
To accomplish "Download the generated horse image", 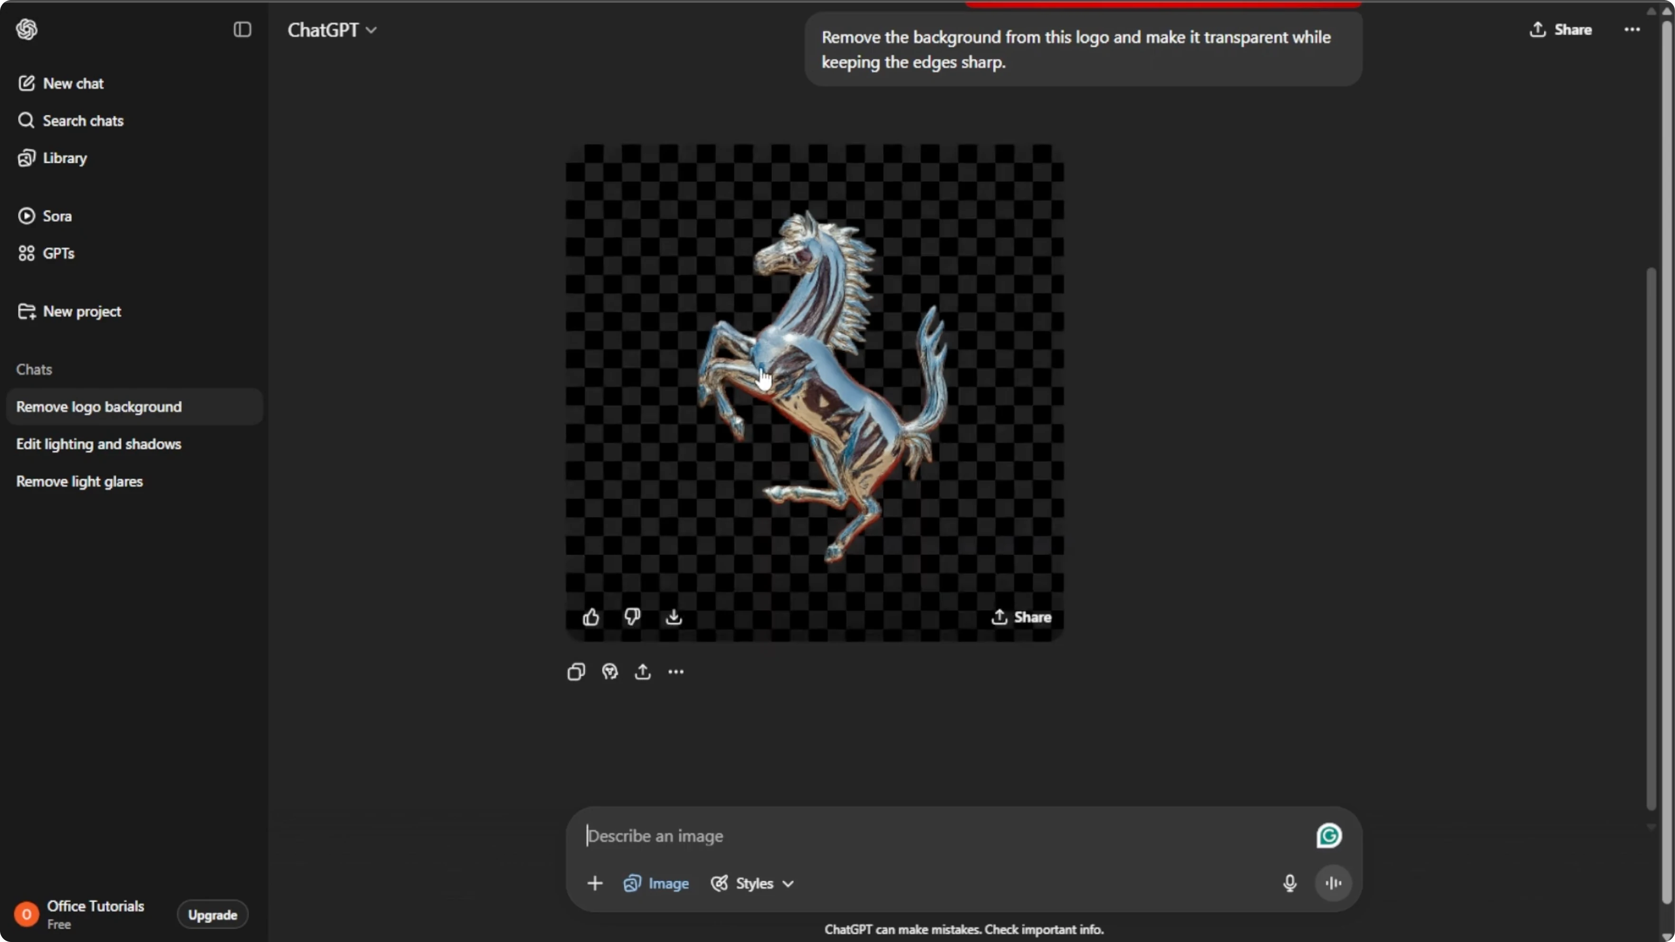I will point(674,617).
